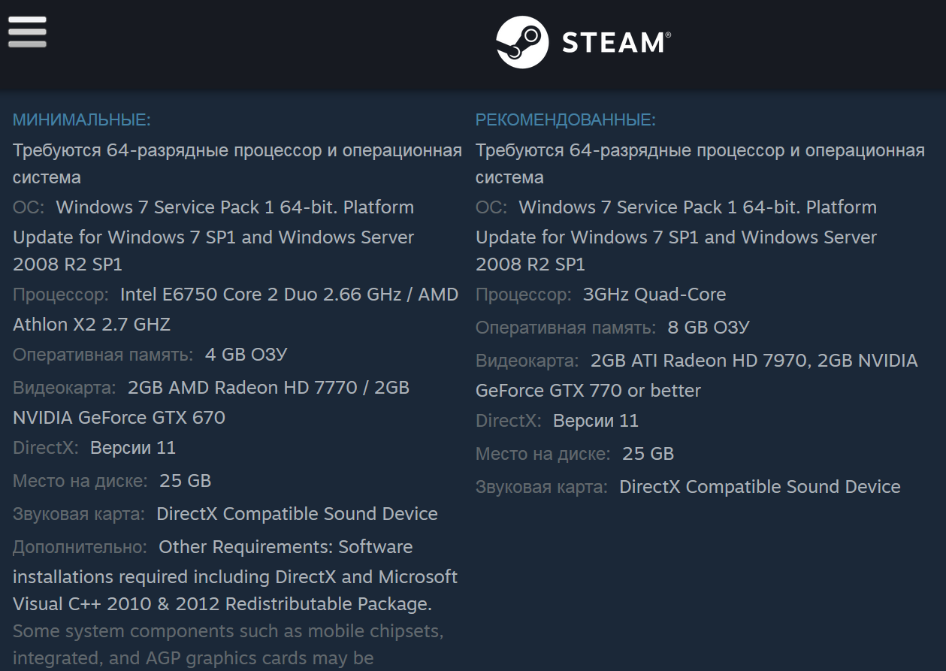Click the "4 GB ОЗУ" memory value

(x=246, y=355)
